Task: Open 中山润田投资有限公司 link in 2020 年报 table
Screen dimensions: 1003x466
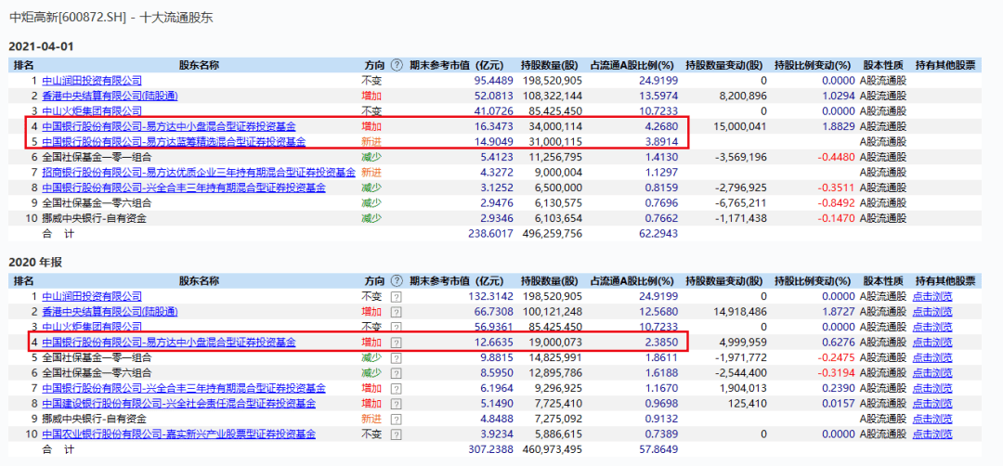Action: pyautogui.click(x=91, y=297)
